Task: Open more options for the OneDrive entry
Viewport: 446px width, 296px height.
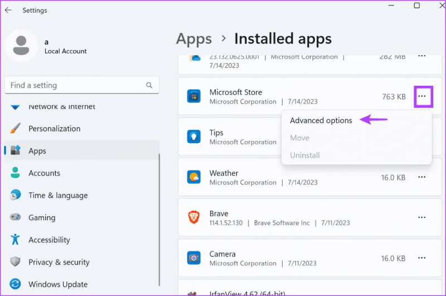Action: point(422,56)
